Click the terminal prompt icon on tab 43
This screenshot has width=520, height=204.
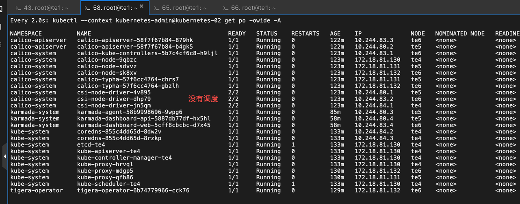[19, 8]
